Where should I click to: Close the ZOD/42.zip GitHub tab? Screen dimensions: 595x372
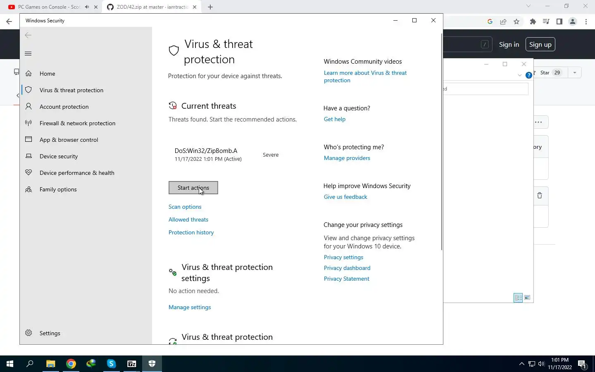coord(195,7)
